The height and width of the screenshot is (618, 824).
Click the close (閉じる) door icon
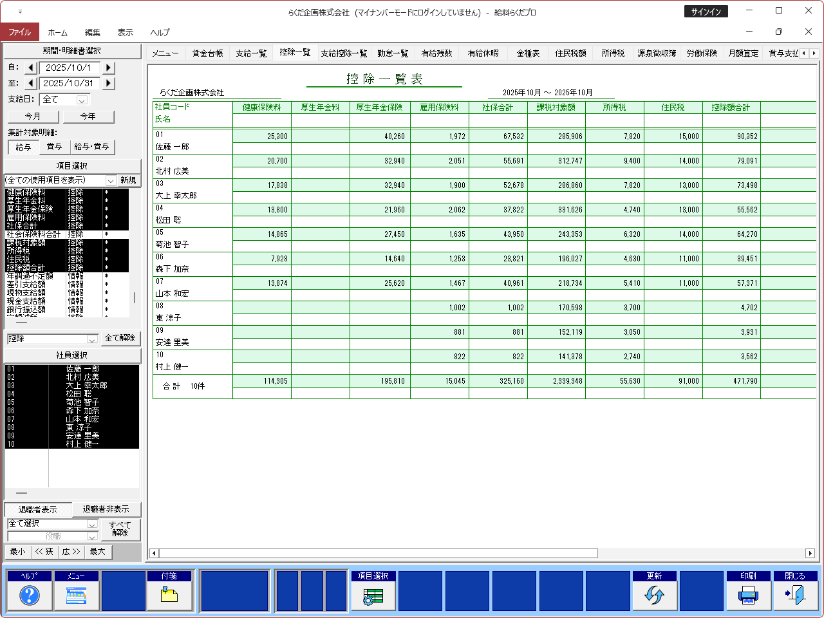click(x=795, y=595)
